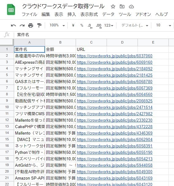
Task: Open the ツール menu
Action: tap(125, 14)
